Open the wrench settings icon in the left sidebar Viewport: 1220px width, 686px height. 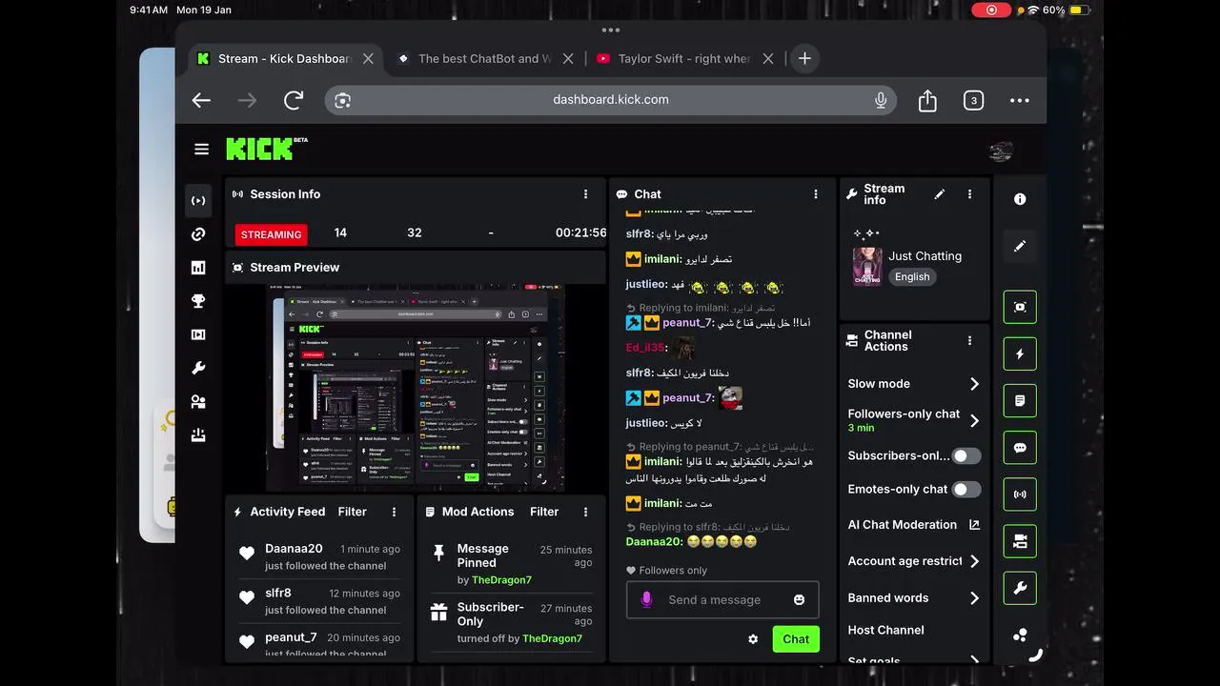click(x=198, y=368)
